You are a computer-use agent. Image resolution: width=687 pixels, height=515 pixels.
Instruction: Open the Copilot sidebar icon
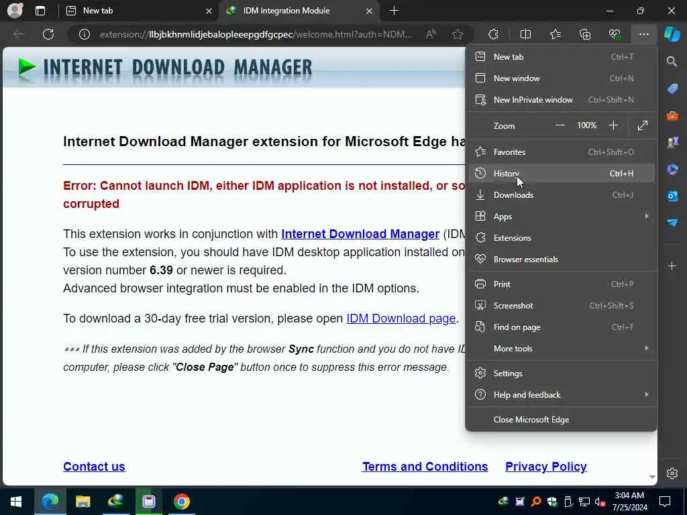click(x=672, y=34)
